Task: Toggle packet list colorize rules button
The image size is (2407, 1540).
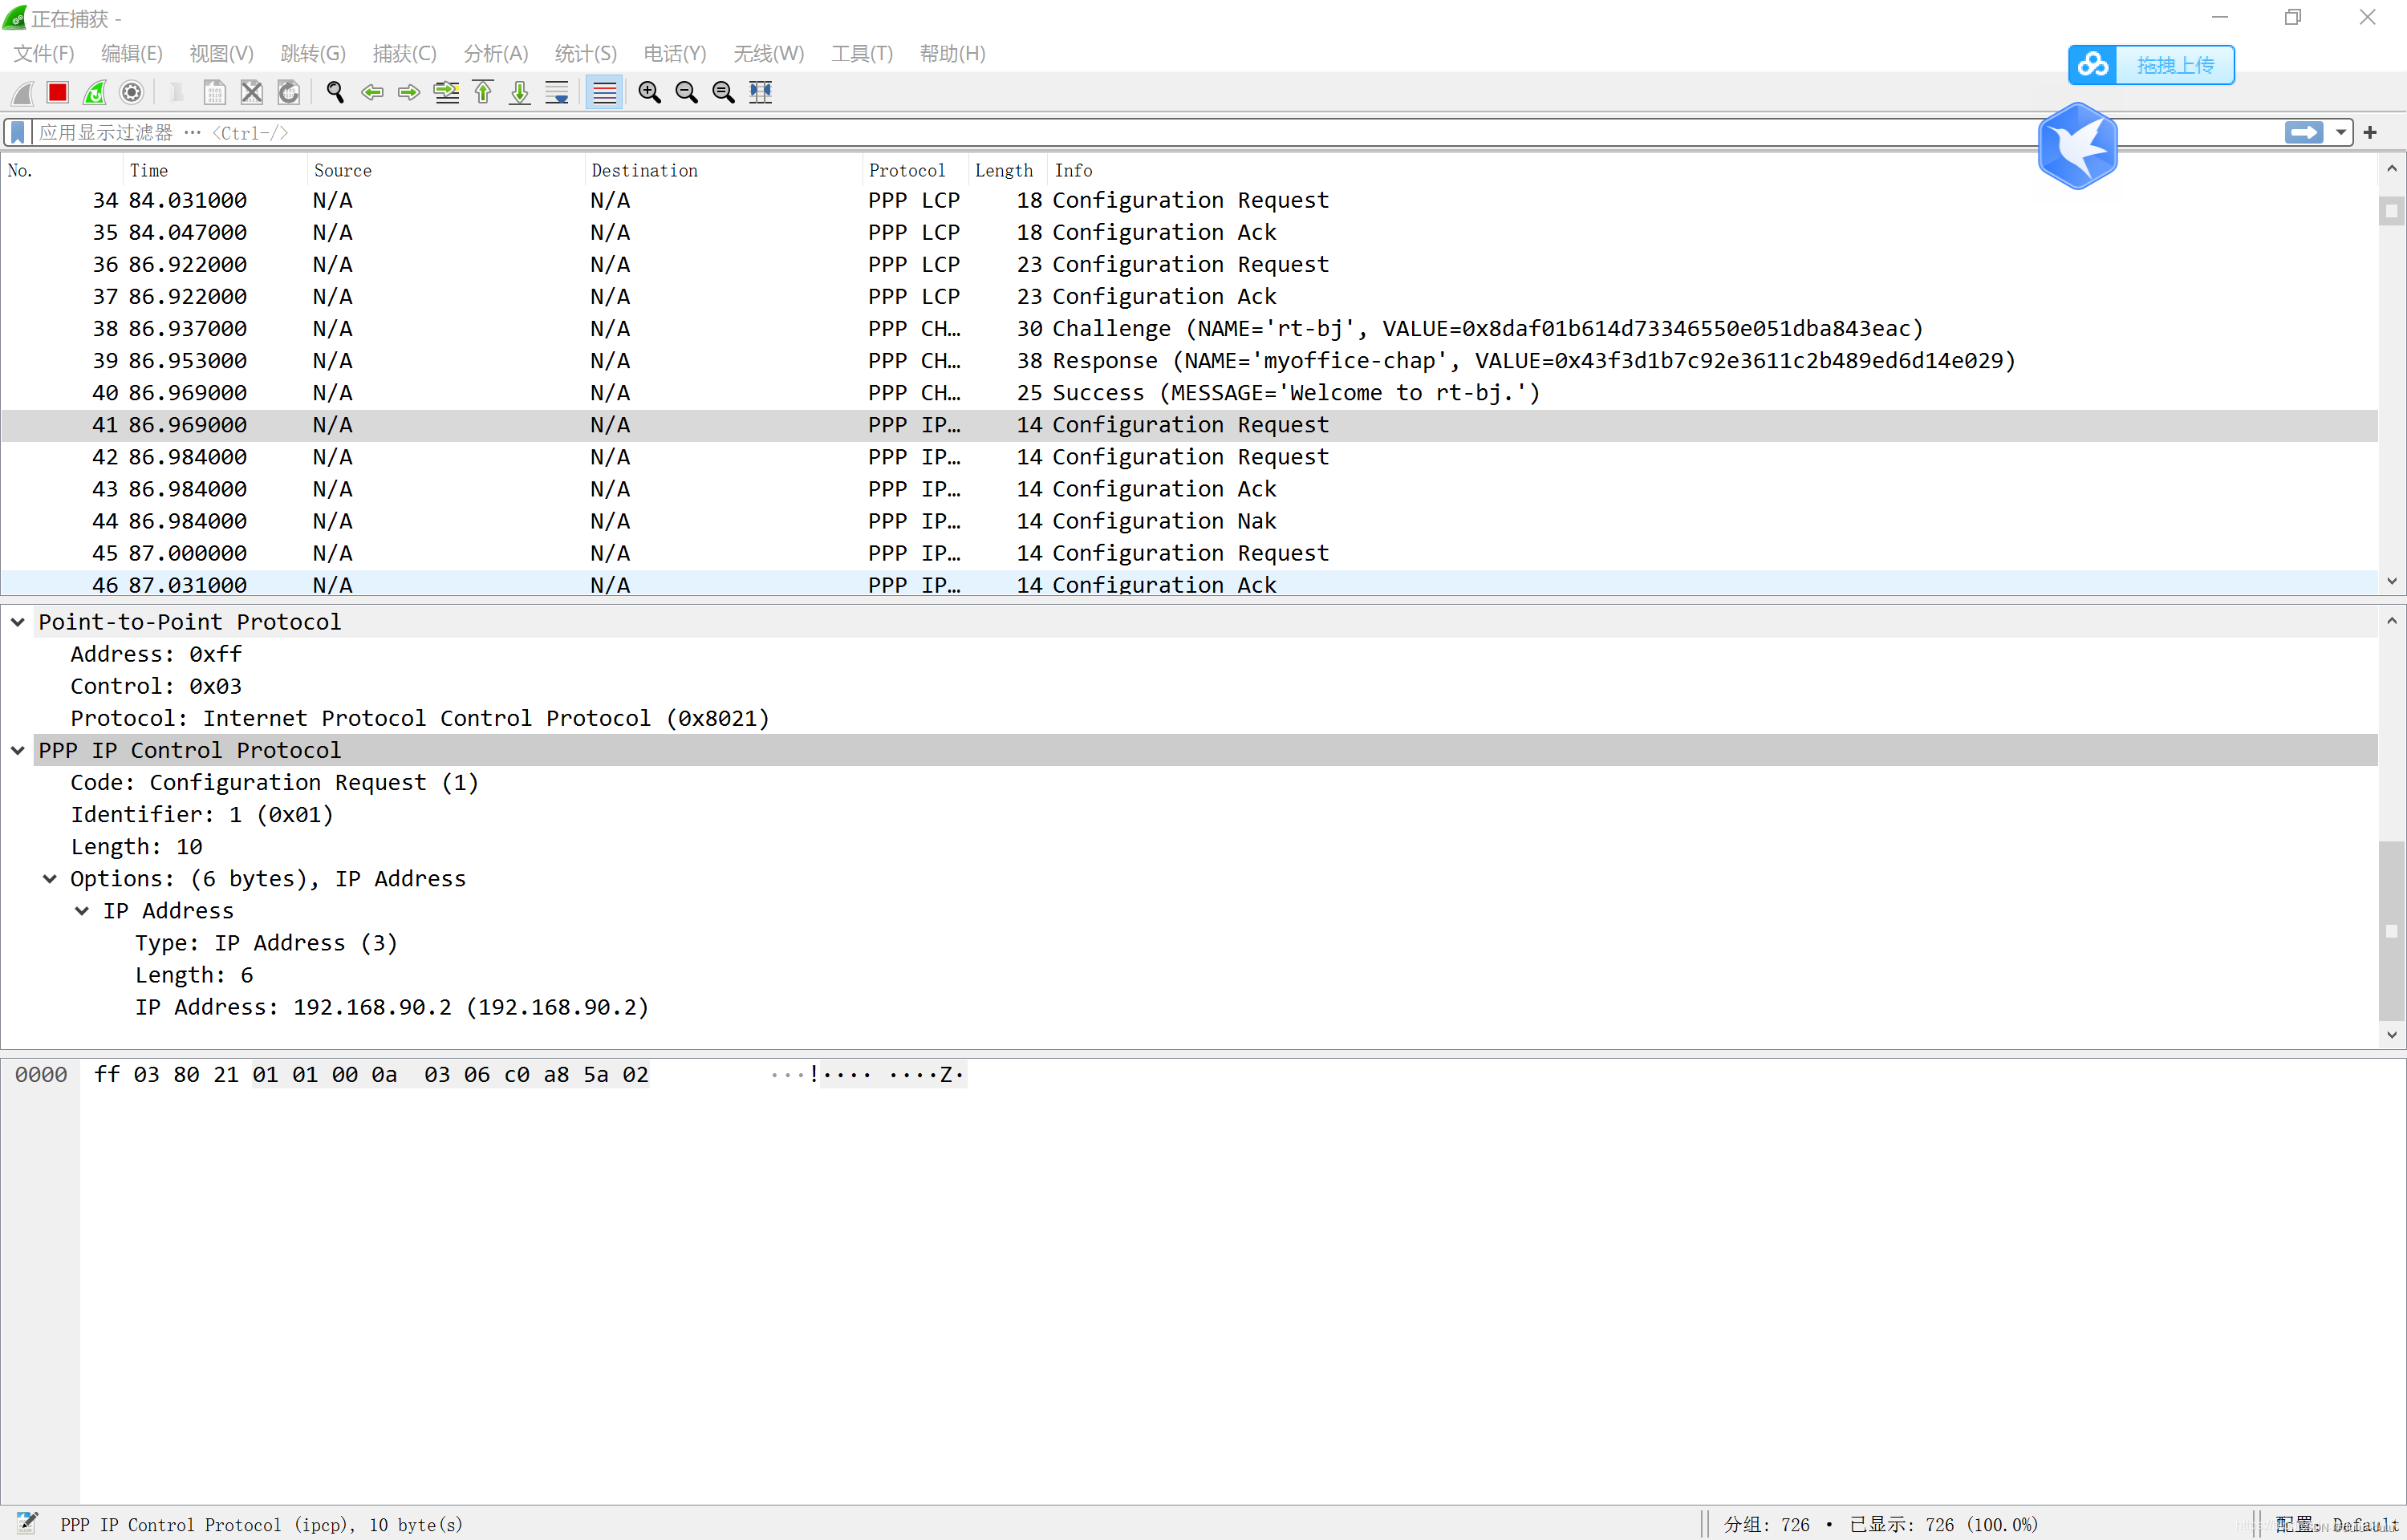Action: pos(604,92)
